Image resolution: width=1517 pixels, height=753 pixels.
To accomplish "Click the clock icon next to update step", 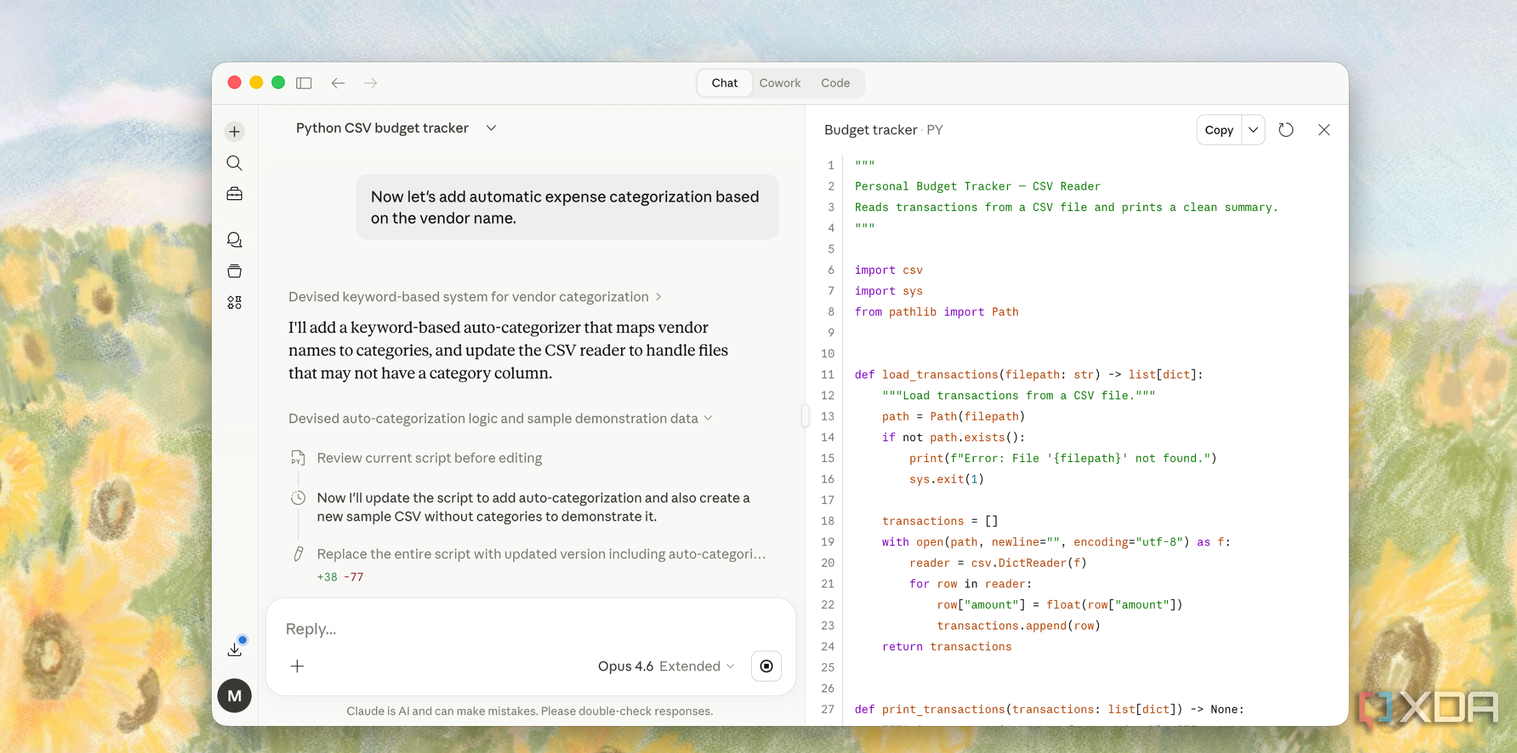I will click(x=298, y=497).
